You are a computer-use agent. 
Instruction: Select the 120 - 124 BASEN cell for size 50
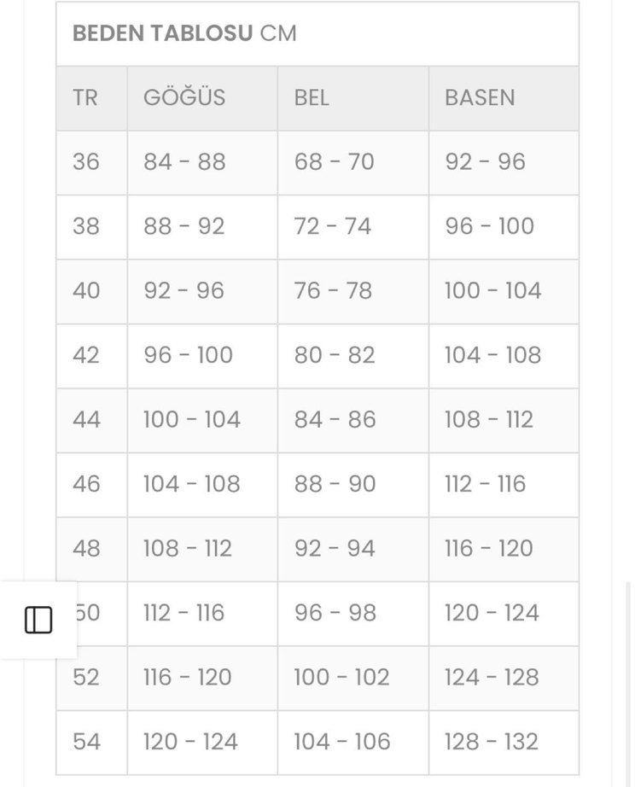(491, 613)
